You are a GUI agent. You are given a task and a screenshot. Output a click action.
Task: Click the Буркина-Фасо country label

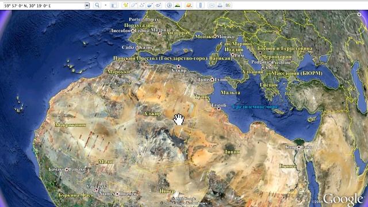tap(76, 195)
